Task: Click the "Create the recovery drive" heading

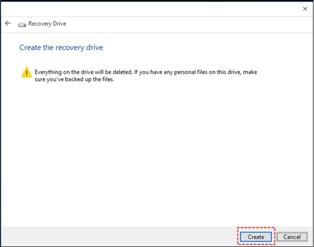Action: point(61,47)
